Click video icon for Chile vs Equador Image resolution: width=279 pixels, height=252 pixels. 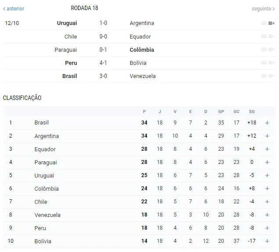click(x=272, y=36)
